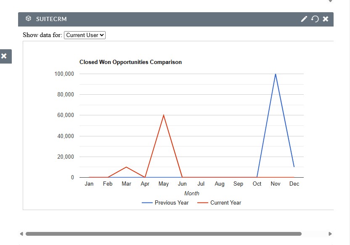Image resolution: width=350 pixels, height=245 pixels.
Task: Click the Sep axis label
Action: (238, 184)
